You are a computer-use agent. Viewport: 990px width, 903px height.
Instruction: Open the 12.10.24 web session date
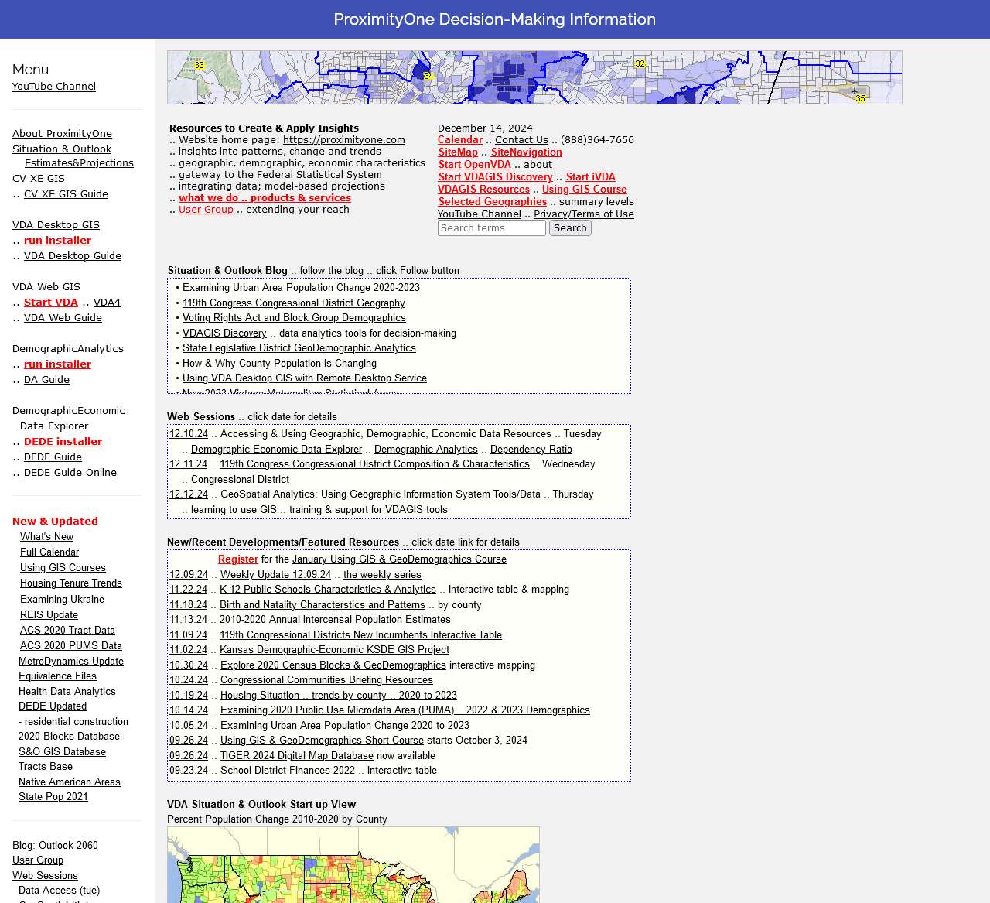coord(189,434)
